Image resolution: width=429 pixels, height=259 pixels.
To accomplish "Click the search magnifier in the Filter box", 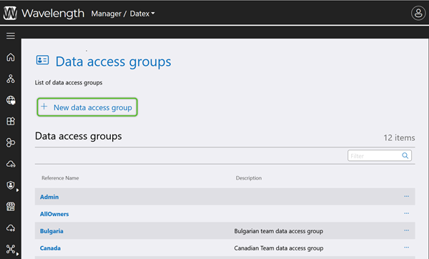I will point(405,155).
